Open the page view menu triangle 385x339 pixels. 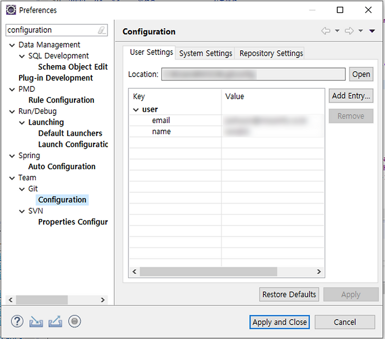(x=372, y=31)
